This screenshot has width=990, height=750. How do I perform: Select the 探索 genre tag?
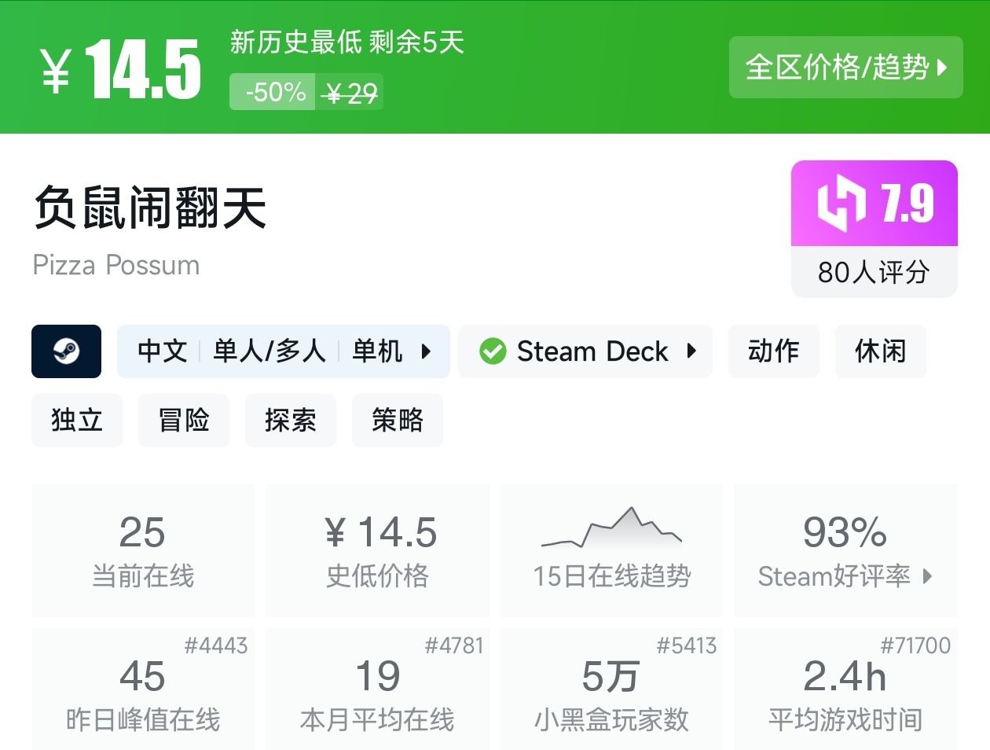pyautogui.click(x=291, y=421)
